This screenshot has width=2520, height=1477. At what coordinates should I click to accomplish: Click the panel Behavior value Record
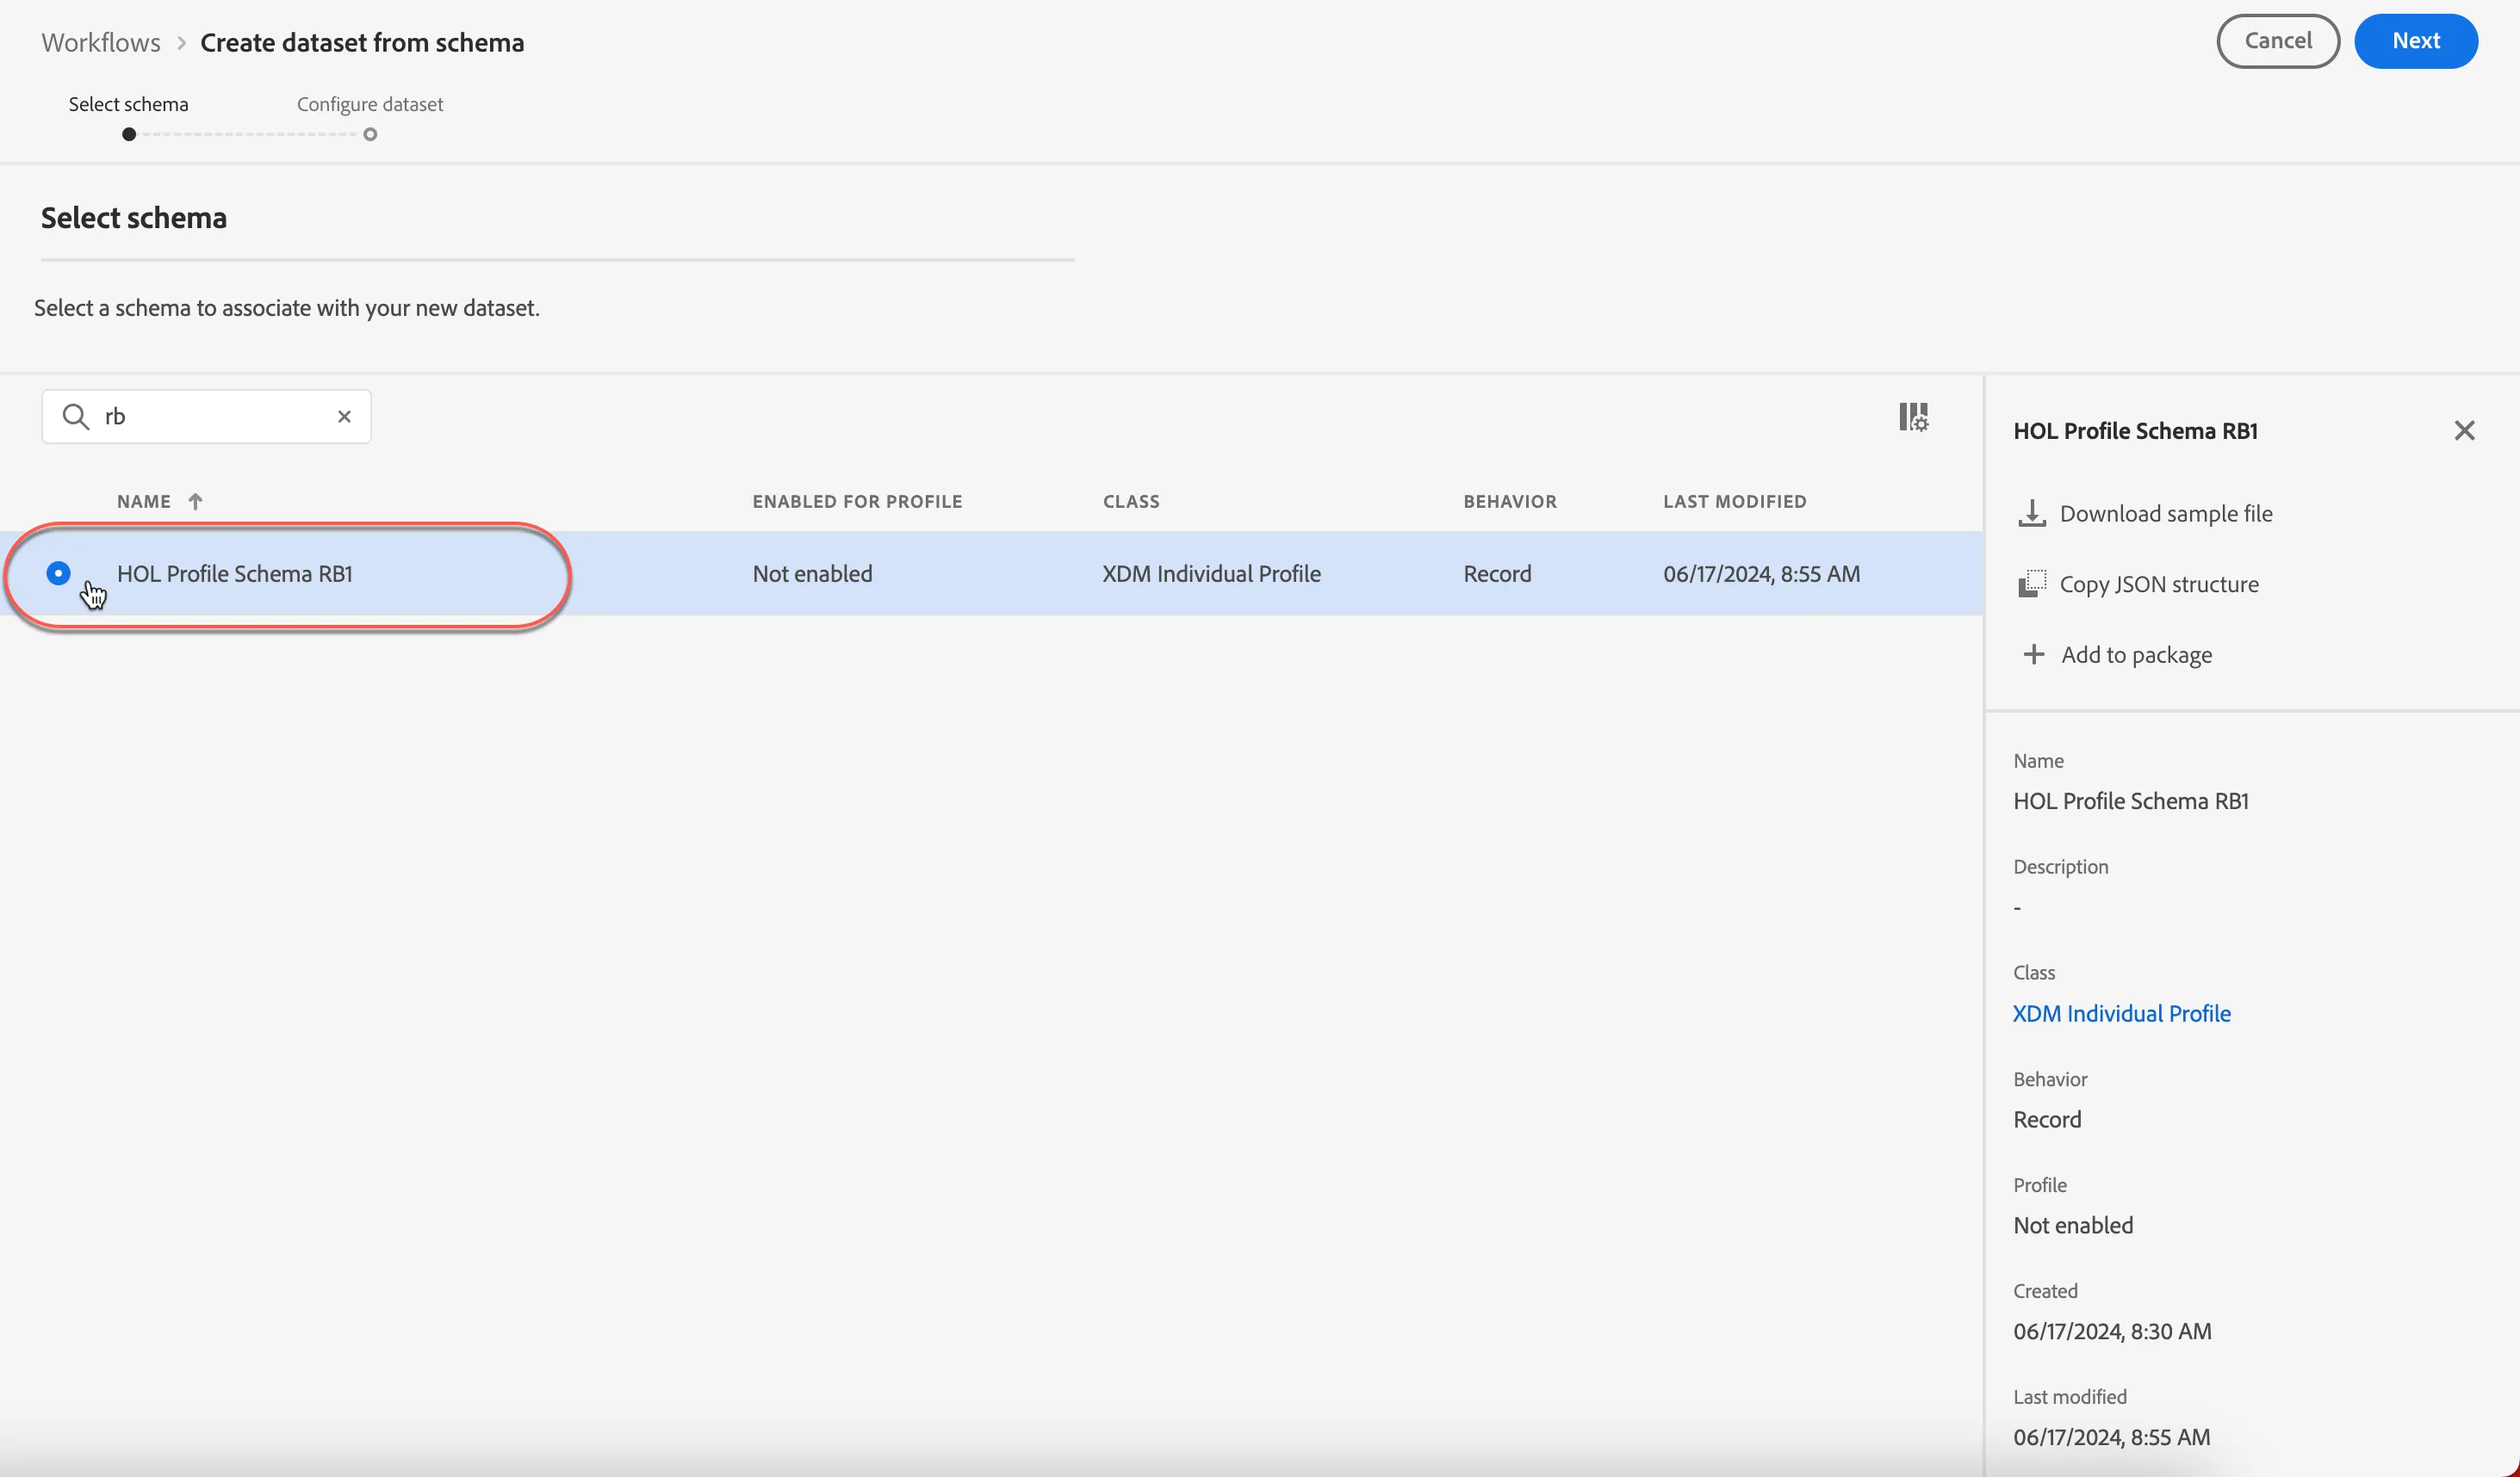coord(2047,1119)
